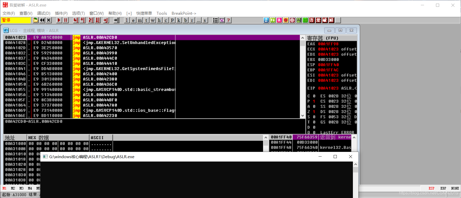Click the blue swap arrows plugin icon

click(266, 20)
